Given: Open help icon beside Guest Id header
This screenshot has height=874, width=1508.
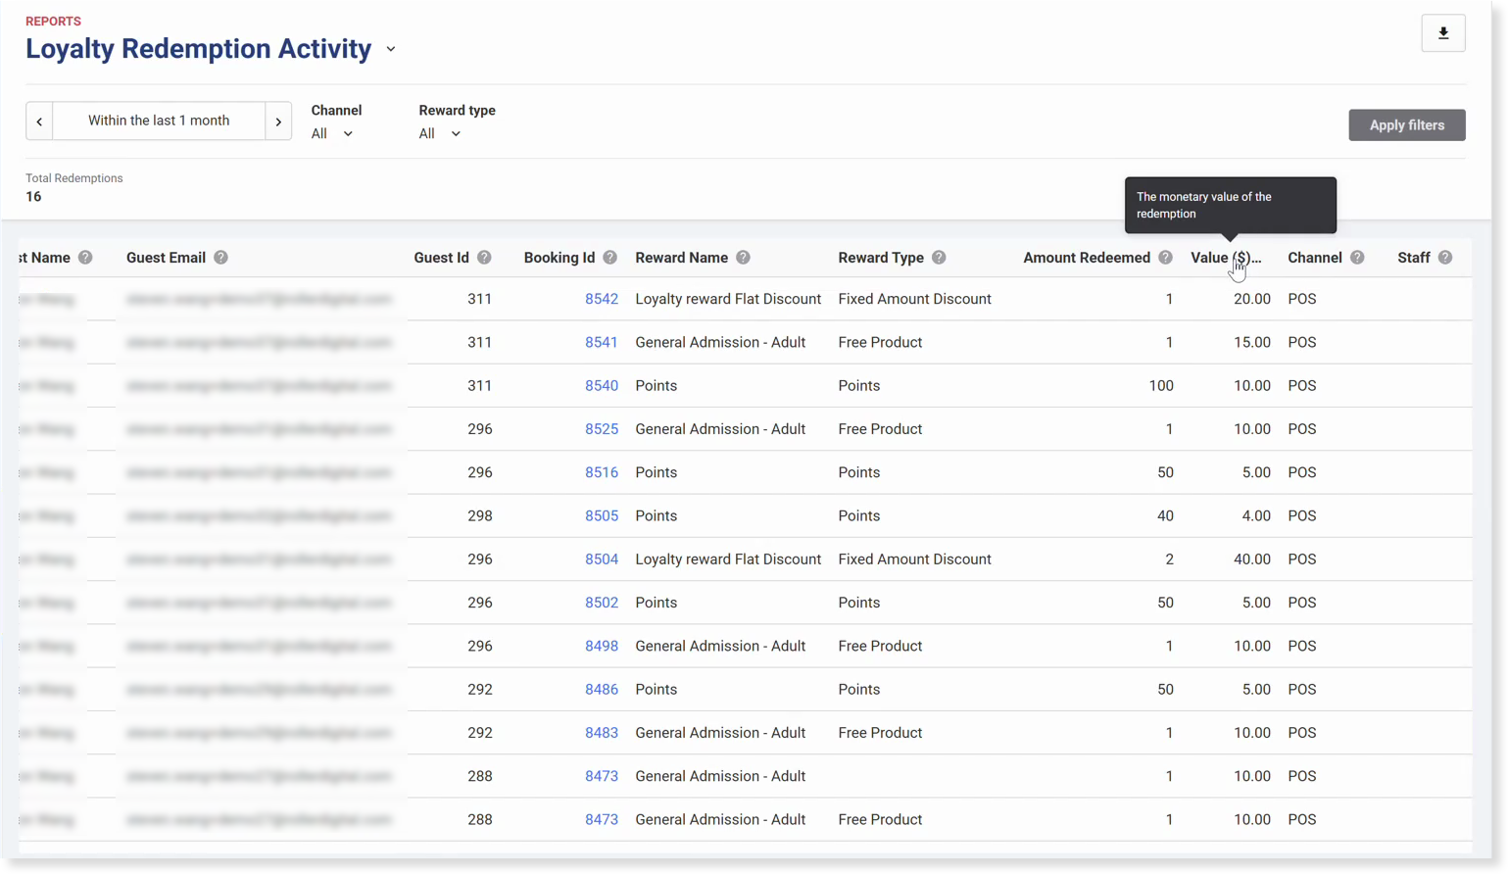Looking at the screenshot, I should pos(484,258).
